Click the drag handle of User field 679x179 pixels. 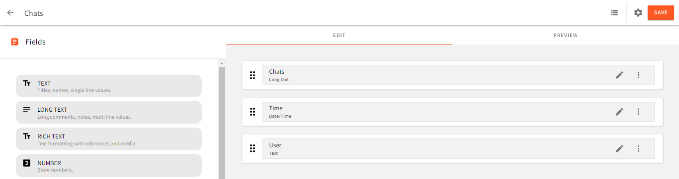253,148
